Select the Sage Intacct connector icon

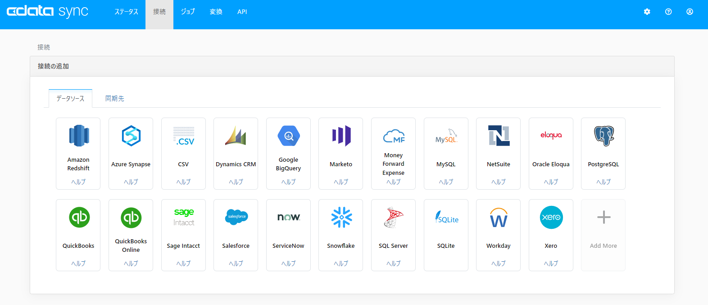(x=184, y=217)
